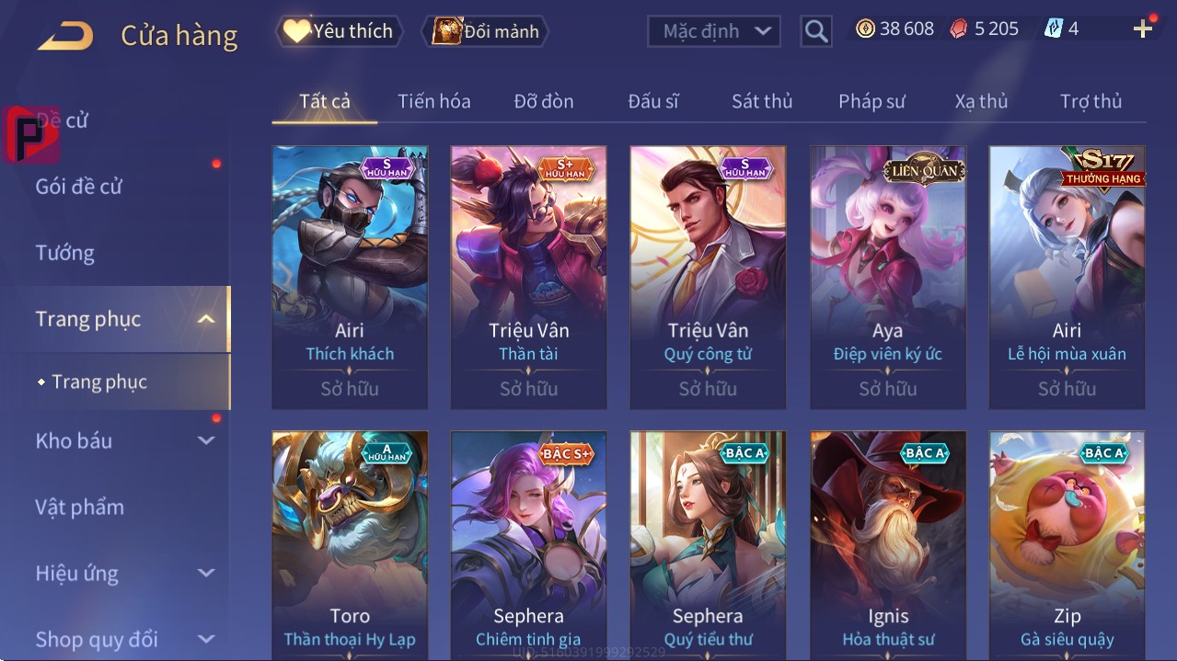Switch to the Sát thủ tab
The image size is (1177, 661).
pyautogui.click(x=762, y=101)
